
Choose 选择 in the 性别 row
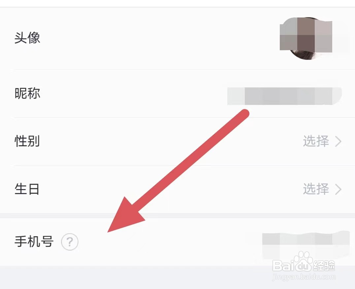pos(316,141)
